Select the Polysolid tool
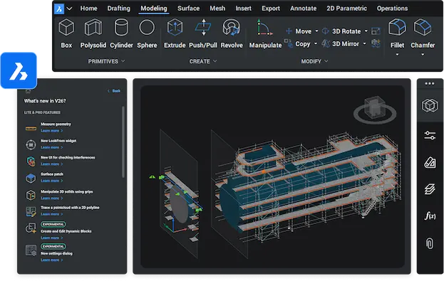This screenshot has width=444, height=281. [x=93, y=33]
